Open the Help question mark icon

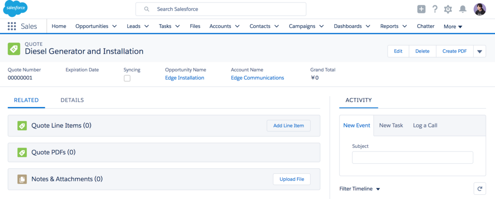[435, 9]
